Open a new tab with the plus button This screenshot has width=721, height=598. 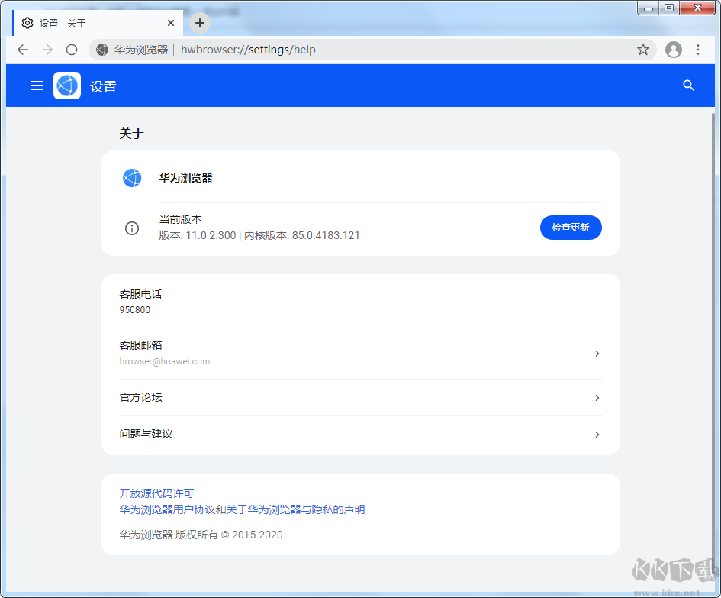pos(199,23)
